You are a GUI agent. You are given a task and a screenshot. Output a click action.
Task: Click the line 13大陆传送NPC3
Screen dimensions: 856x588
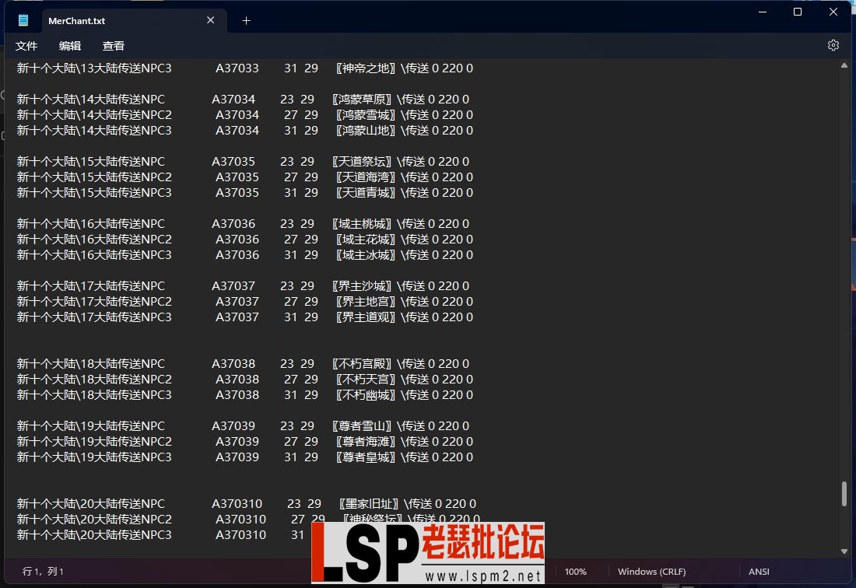(244, 68)
